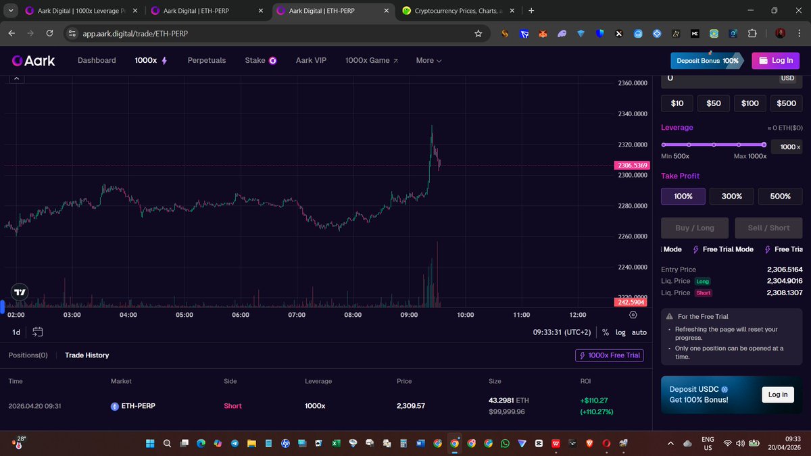Select 500% take profit option
The image size is (811, 456).
781,196
